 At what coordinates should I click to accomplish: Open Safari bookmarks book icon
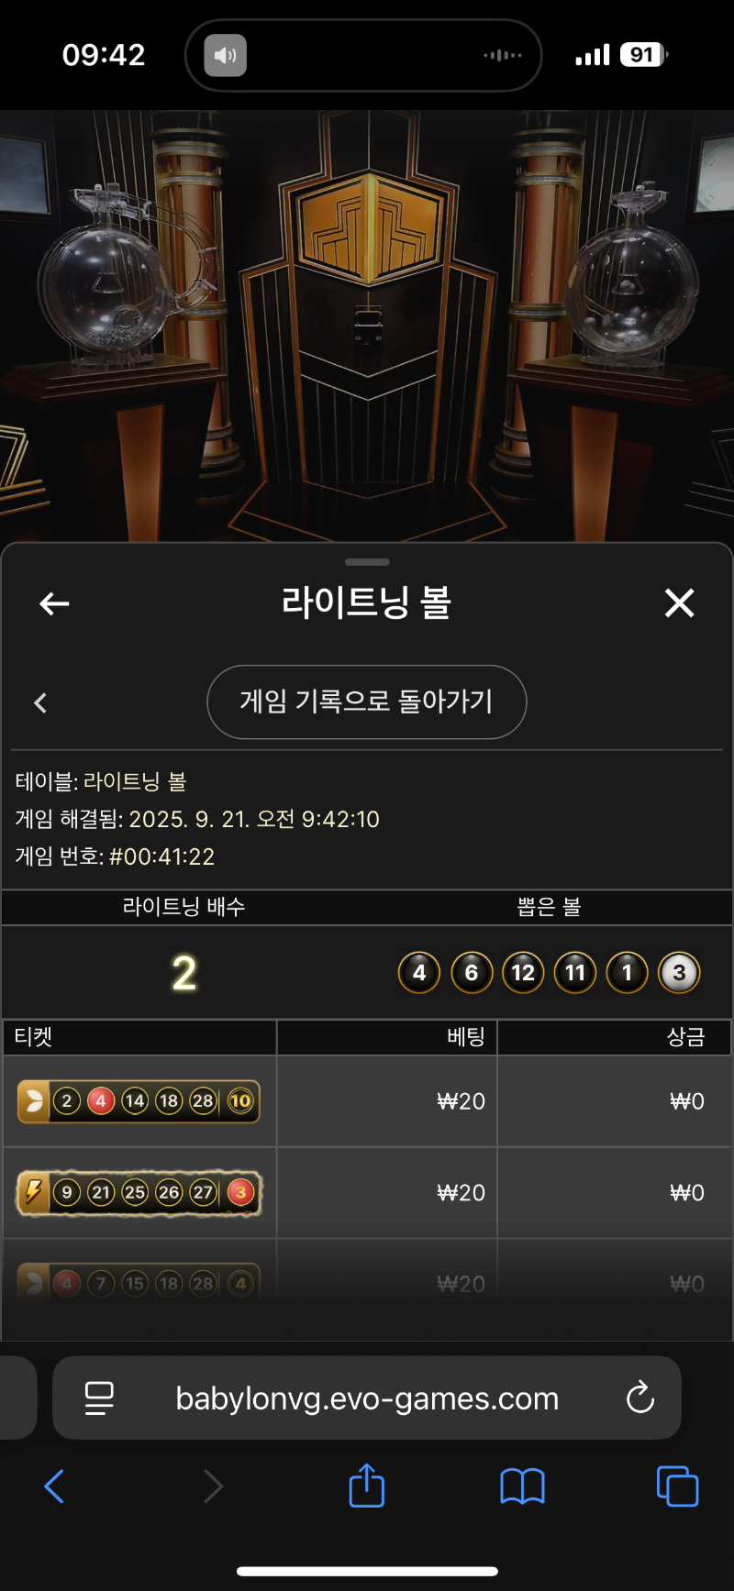point(522,1486)
